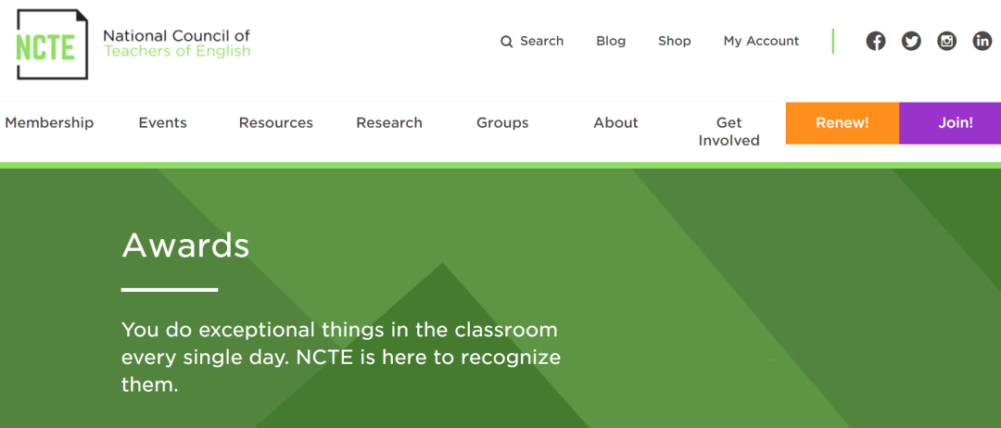Visit the Shop link
Viewport: 1001px width, 428px height.
click(x=675, y=41)
